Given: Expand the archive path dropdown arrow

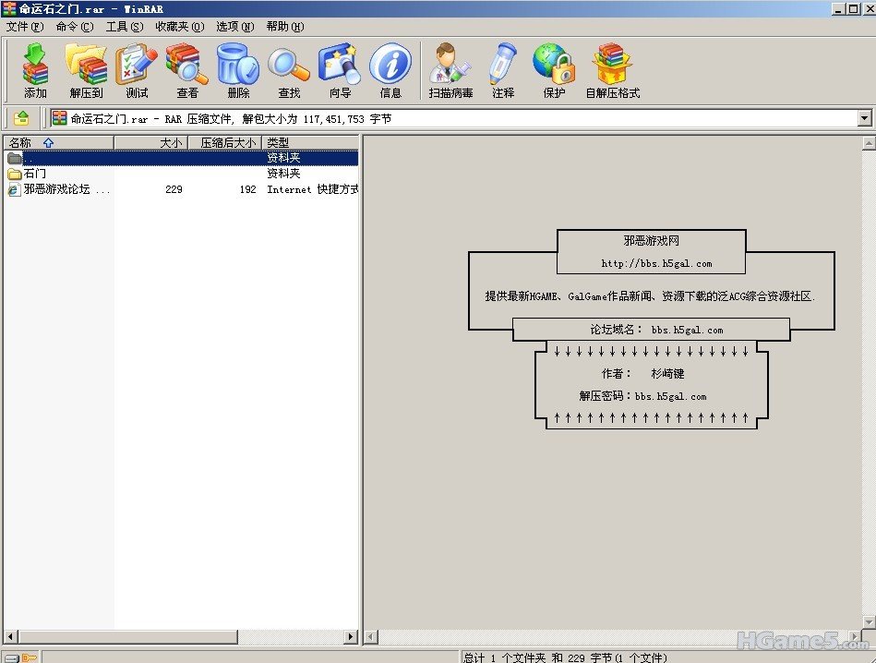Looking at the screenshot, I should 864,118.
